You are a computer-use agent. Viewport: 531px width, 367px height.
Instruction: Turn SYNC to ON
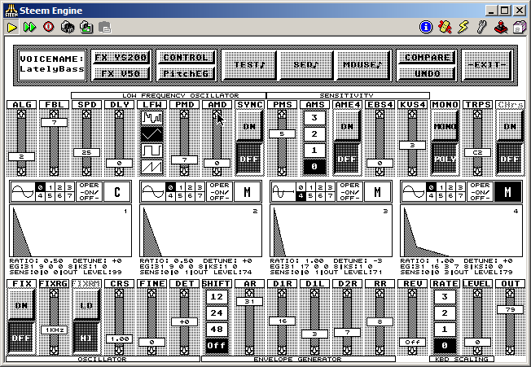pyautogui.click(x=249, y=126)
